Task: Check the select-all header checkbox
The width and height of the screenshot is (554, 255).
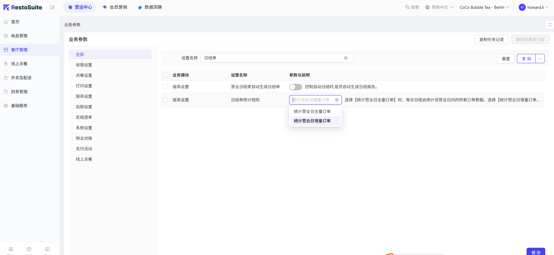Action: click(x=166, y=75)
